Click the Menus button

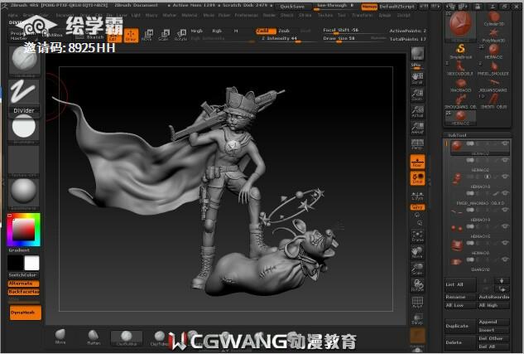(x=369, y=7)
